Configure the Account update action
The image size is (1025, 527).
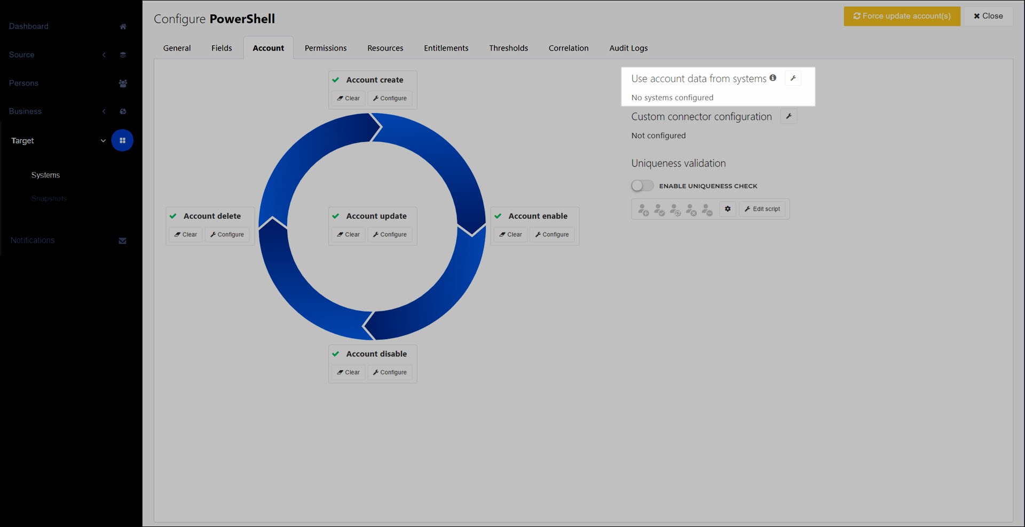click(390, 235)
